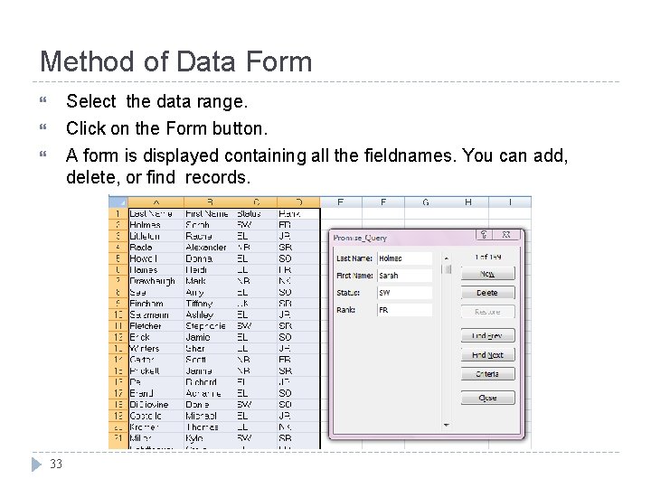Image resolution: width=651 pixels, height=488 pixels.
Task: Click the form scrollbar down arrow
Action: tap(447, 425)
